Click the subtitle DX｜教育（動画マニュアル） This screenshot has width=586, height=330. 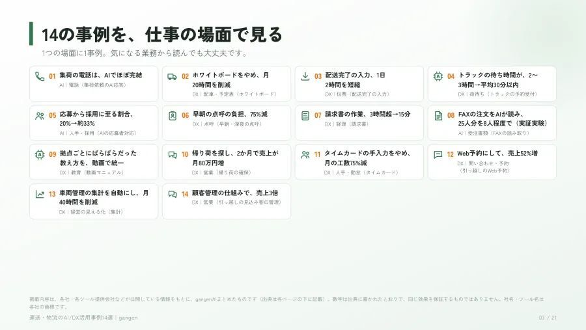(92, 172)
